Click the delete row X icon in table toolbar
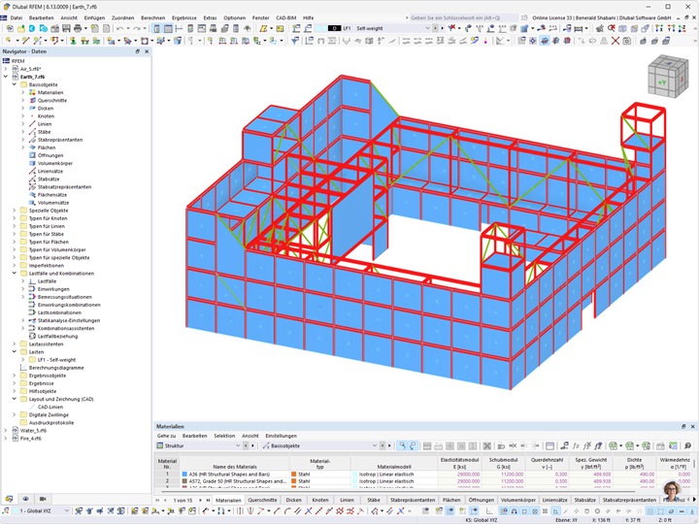Image resolution: width=699 pixels, height=524 pixels. (x=487, y=445)
